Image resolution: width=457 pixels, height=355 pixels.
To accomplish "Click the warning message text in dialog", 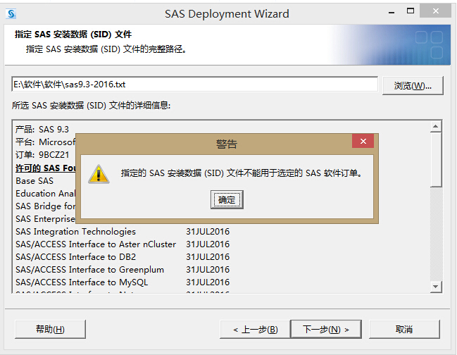I will tap(242, 173).
